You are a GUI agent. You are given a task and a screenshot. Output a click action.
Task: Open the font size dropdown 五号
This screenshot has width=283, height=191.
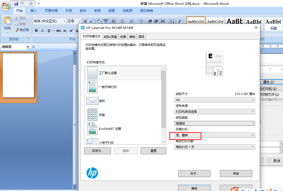click(79, 21)
